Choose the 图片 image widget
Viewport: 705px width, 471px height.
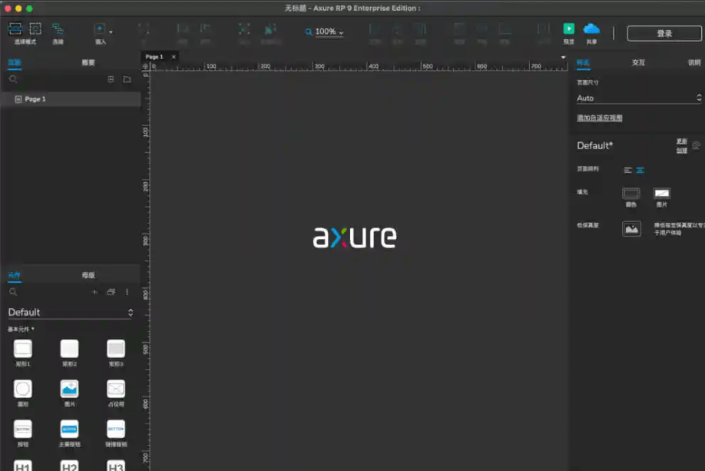69,388
